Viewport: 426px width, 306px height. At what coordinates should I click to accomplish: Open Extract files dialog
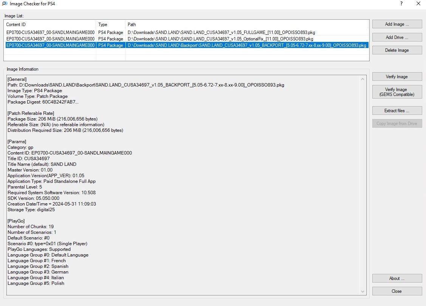coord(397,111)
